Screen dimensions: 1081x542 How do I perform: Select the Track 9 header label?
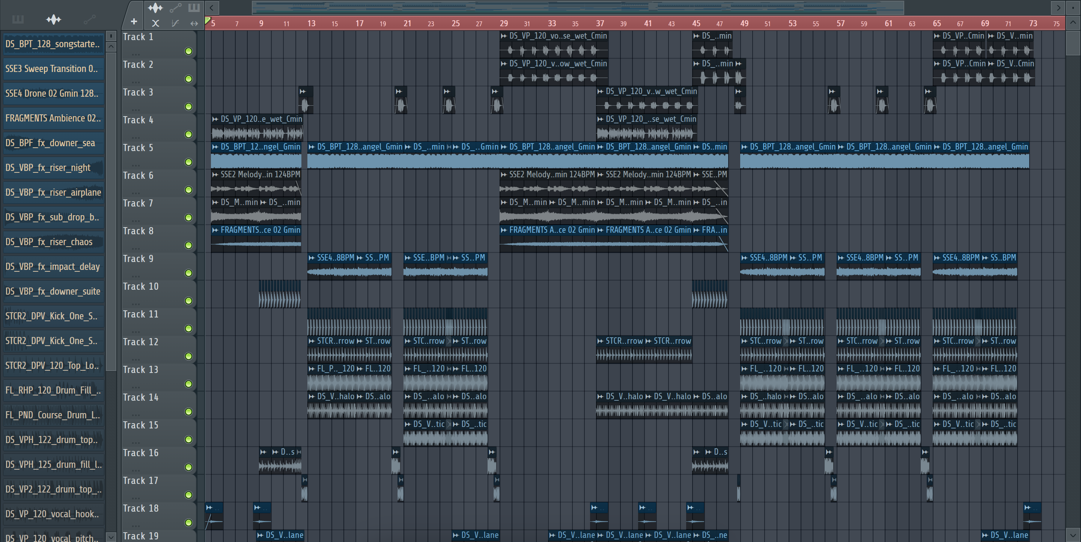(138, 259)
